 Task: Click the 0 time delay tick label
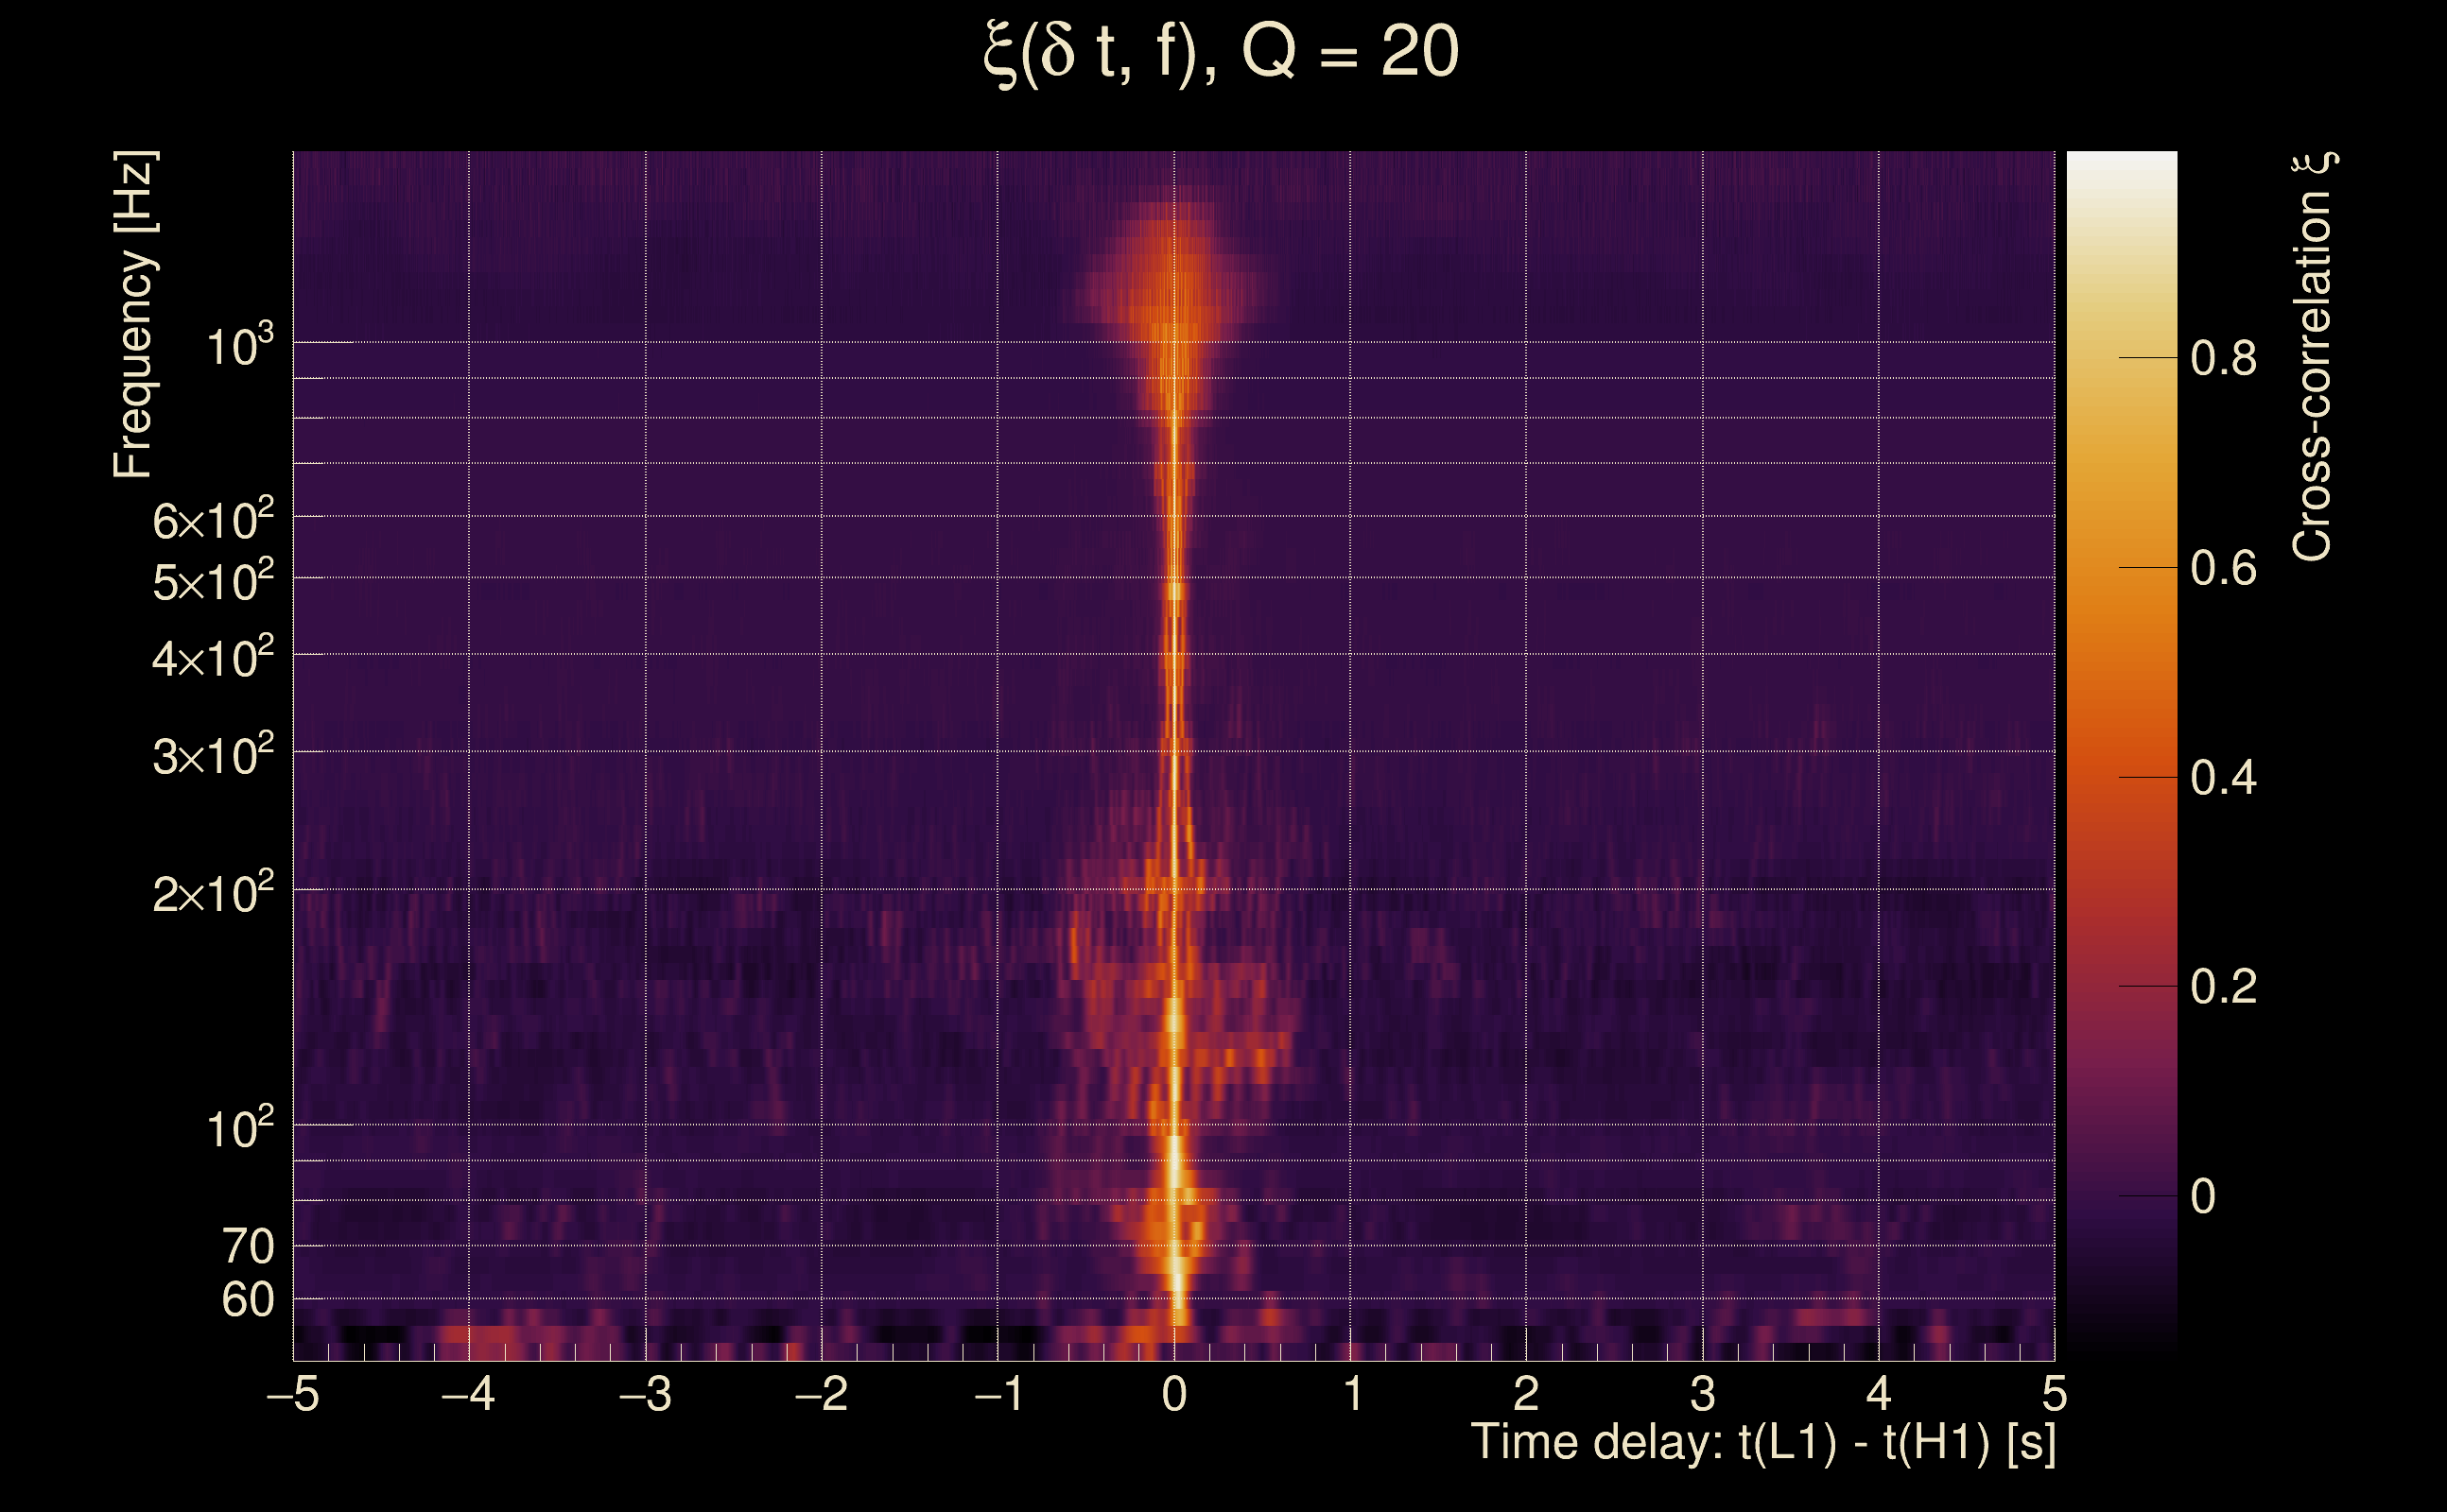(x=1174, y=1394)
